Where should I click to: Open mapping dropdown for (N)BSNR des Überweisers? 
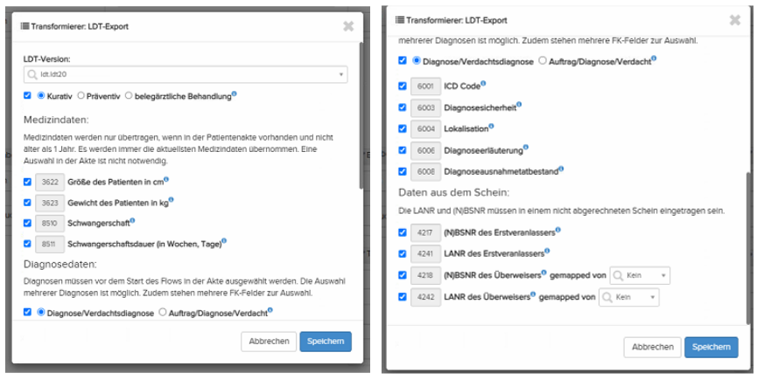[640, 276]
